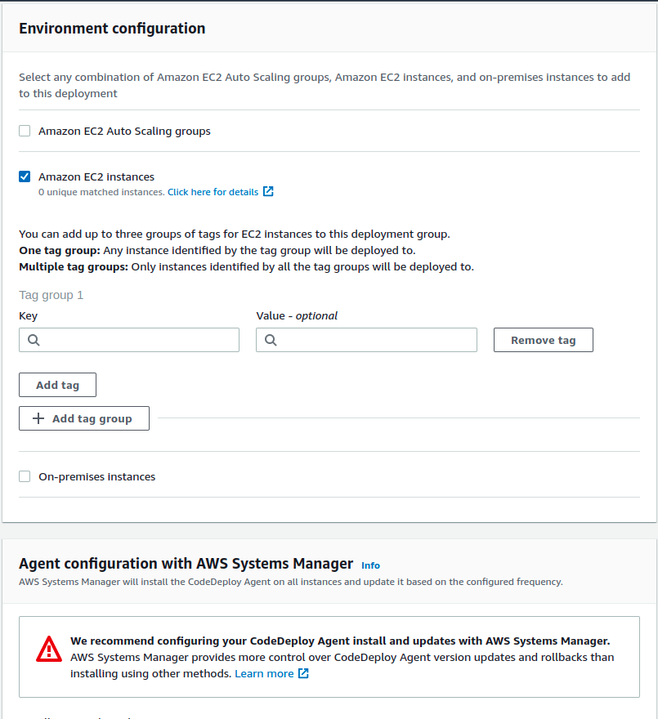Click the red warning triangle icon

pos(49,649)
